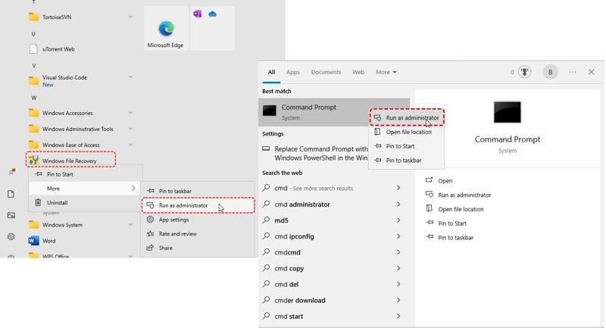Screen dimensions: 606x328
Task: Open Microsoft Edge tile in Start menu
Action: [166, 29]
